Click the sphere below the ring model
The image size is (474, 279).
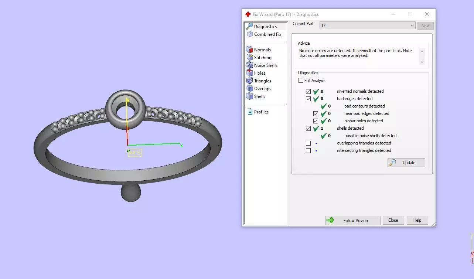(131, 193)
